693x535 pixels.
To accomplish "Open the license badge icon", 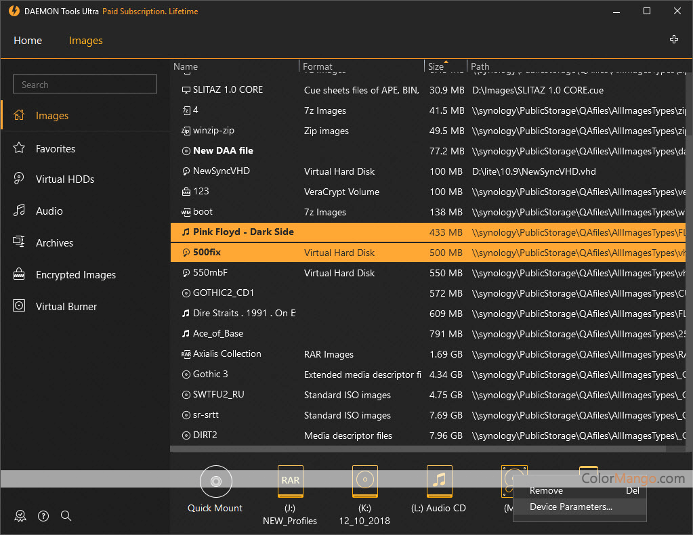I will [21, 516].
